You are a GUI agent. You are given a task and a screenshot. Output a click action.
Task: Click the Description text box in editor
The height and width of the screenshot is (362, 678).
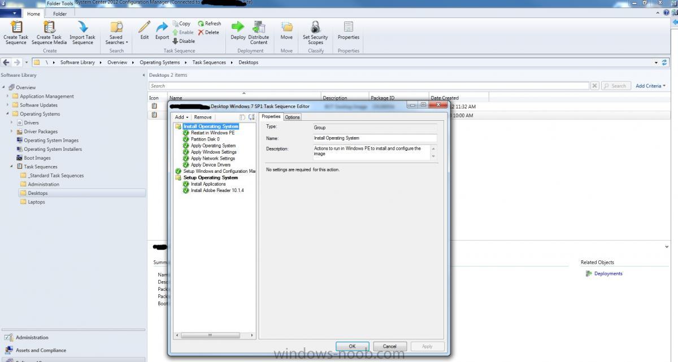(372, 152)
